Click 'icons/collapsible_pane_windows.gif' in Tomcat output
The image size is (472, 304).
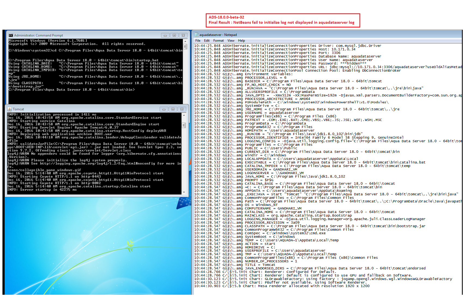[44, 170]
